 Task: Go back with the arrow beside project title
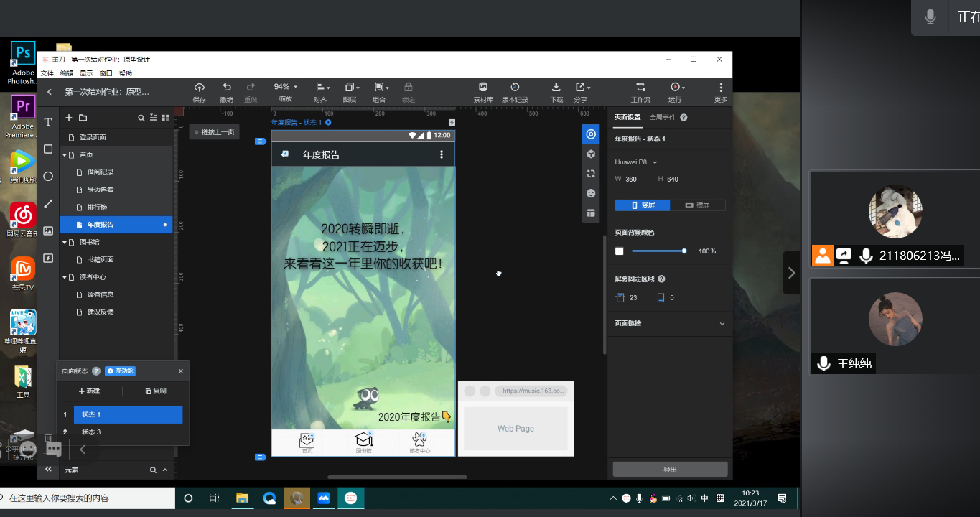click(50, 92)
